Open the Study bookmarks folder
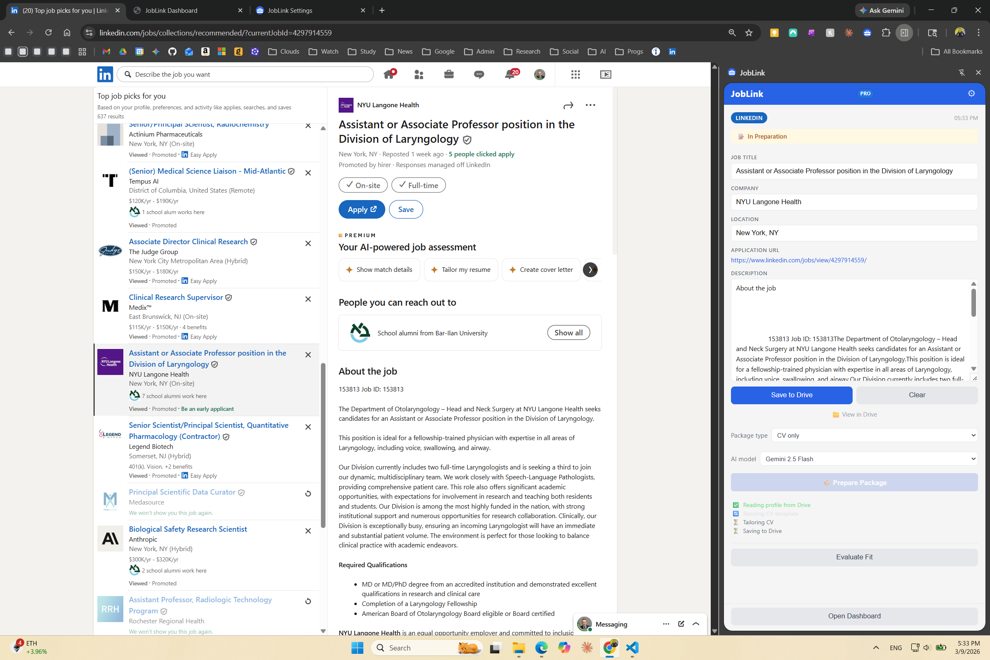The height and width of the screenshot is (660, 990). tap(362, 52)
